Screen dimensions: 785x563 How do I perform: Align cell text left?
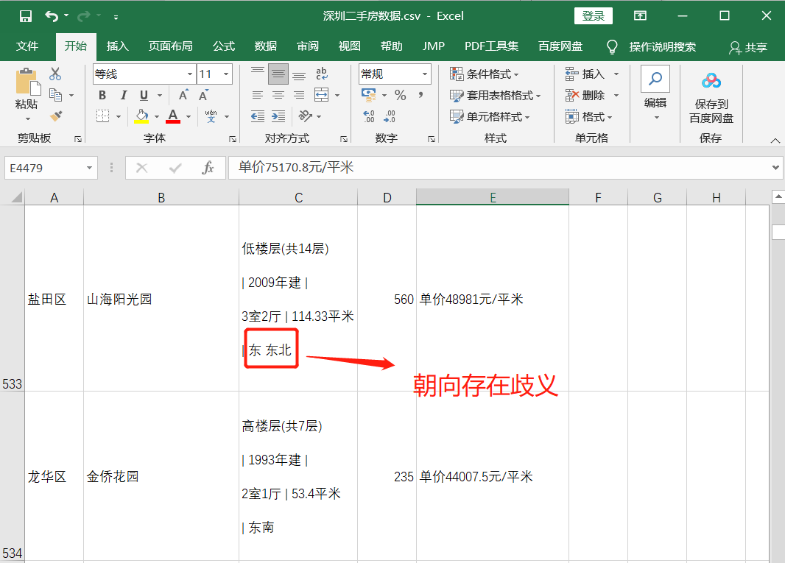click(x=257, y=95)
